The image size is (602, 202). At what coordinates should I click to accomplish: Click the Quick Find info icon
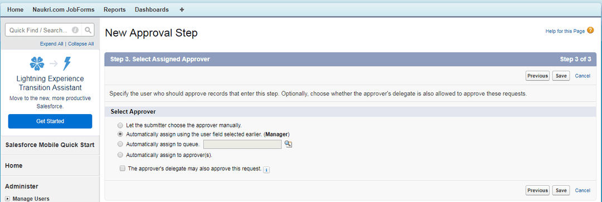pos(75,30)
